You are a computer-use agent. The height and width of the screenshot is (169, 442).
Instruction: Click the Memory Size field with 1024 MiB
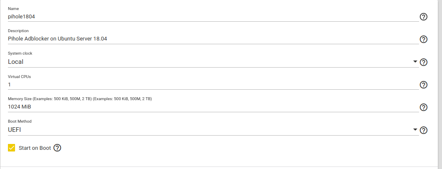[213, 107]
